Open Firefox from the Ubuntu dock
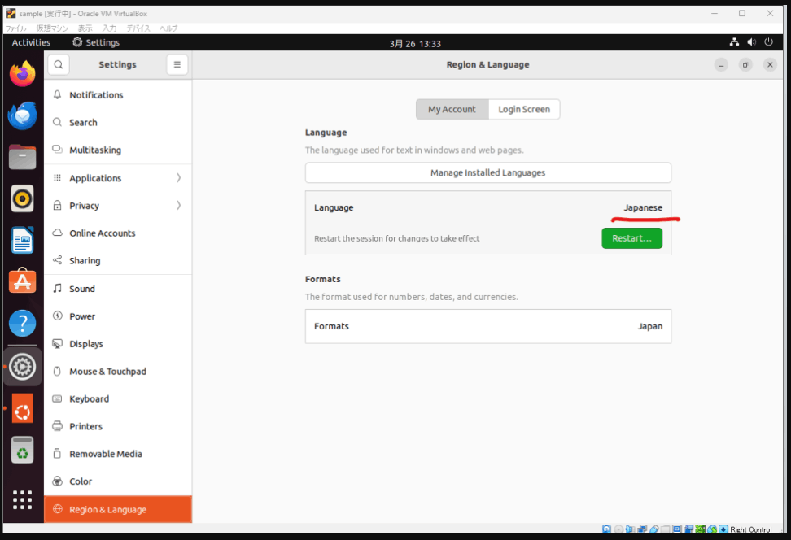Viewport: 791px width, 540px height. 22,74
